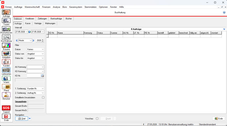Open the 1. Sortierung dropdown
This screenshot has width=227, height=126.
tap(43, 88)
